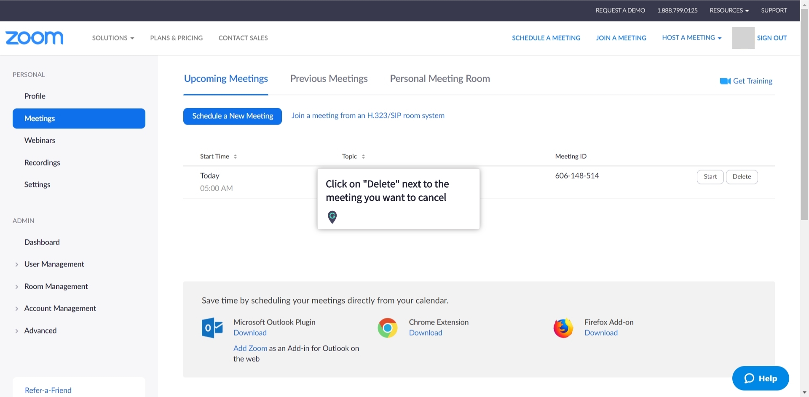Open Dashboard under Admin
809x397 pixels.
[x=42, y=242]
